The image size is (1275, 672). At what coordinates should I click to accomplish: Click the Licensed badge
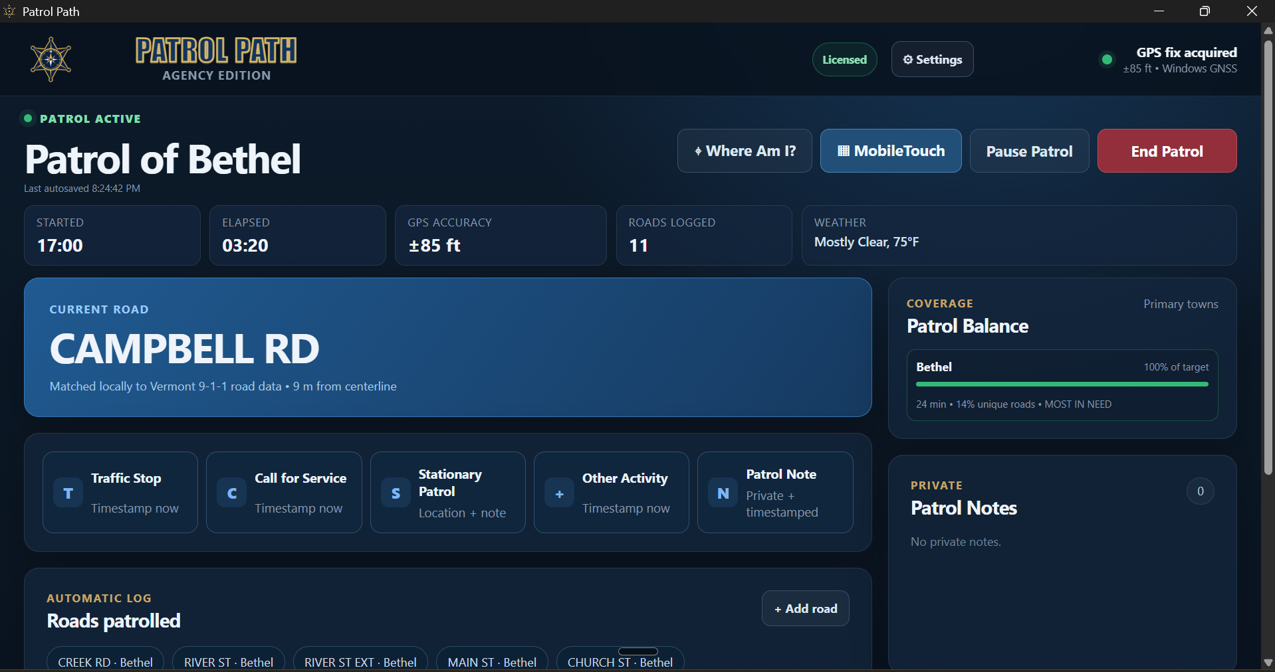pyautogui.click(x=844, y=59)
